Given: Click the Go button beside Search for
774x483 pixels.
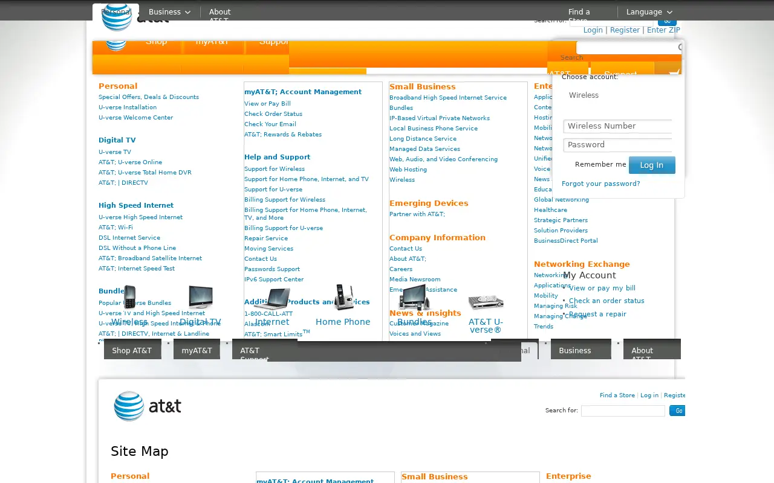Looking at the screenshot, I should point(677,411).
